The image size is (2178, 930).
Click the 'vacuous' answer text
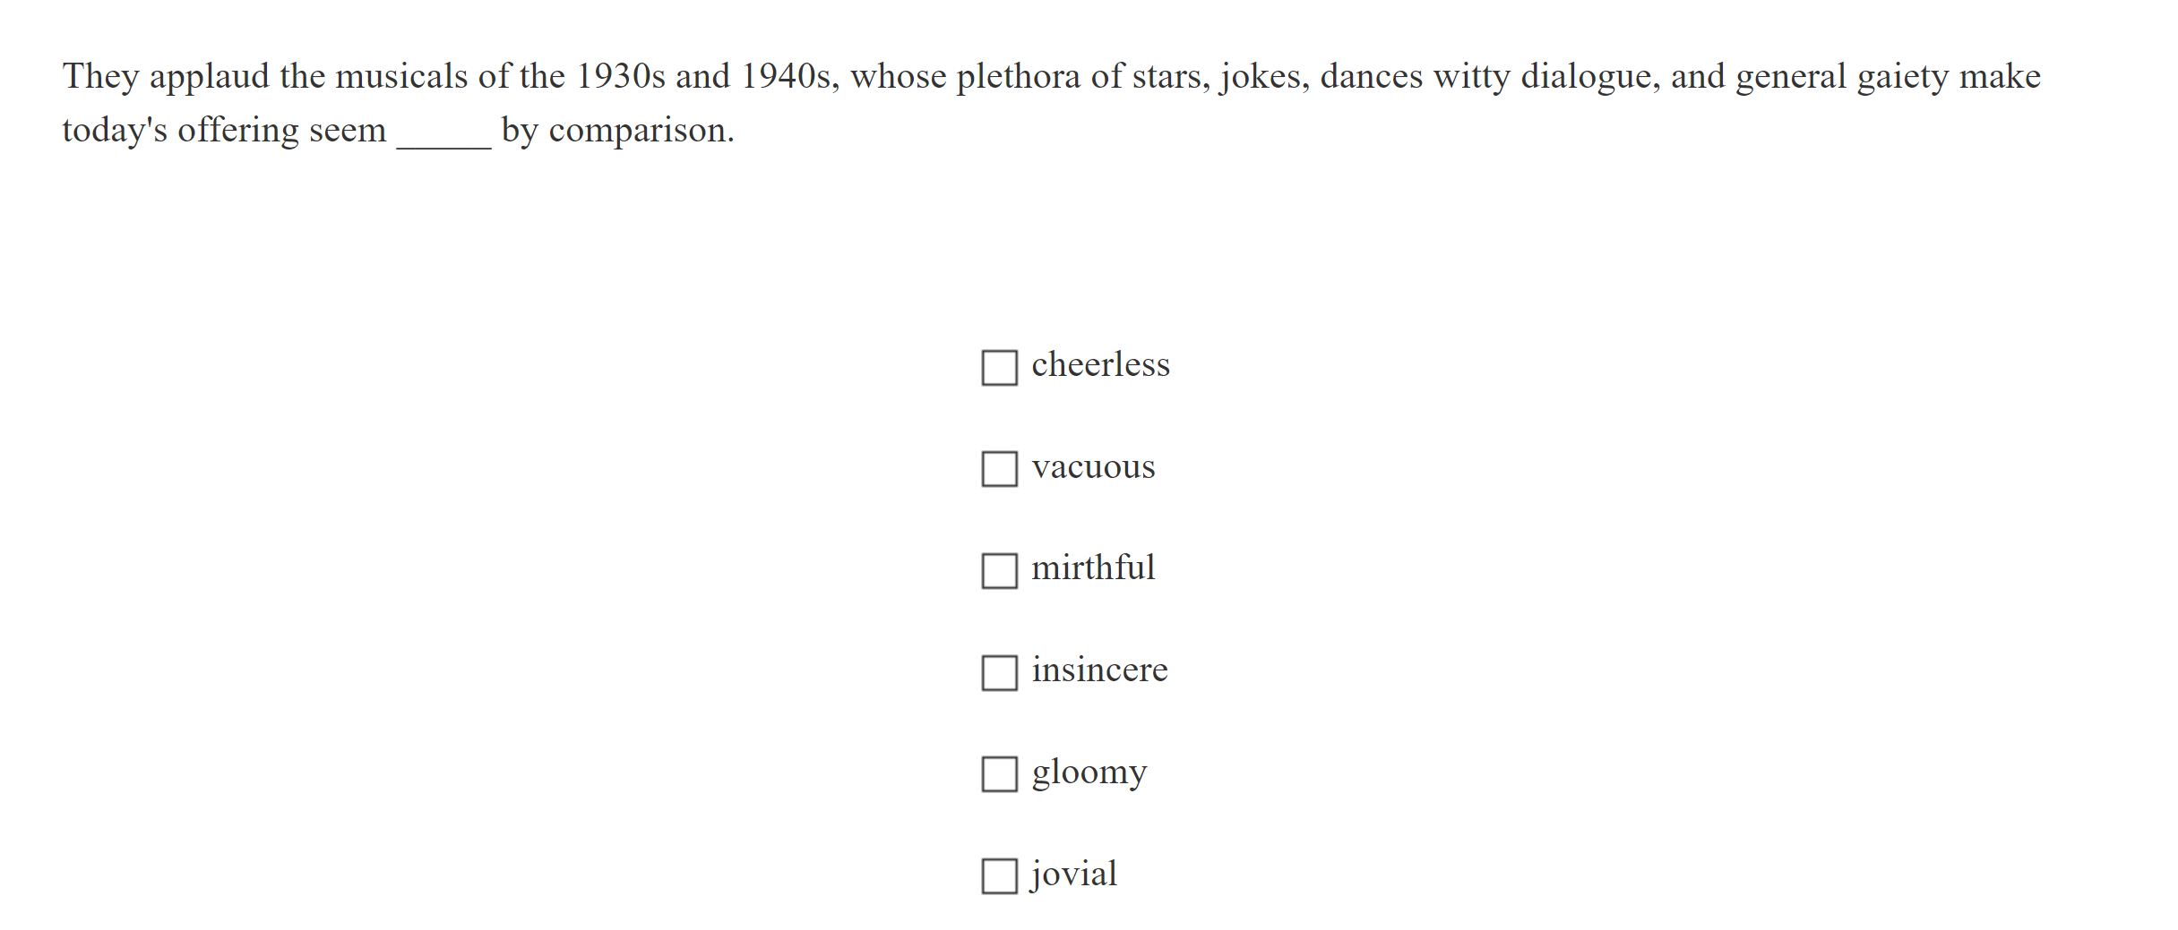[x=1093, y=467]
